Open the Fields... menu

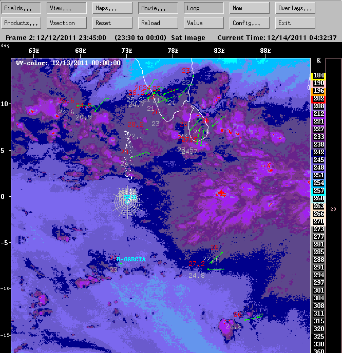coord(22,8)
